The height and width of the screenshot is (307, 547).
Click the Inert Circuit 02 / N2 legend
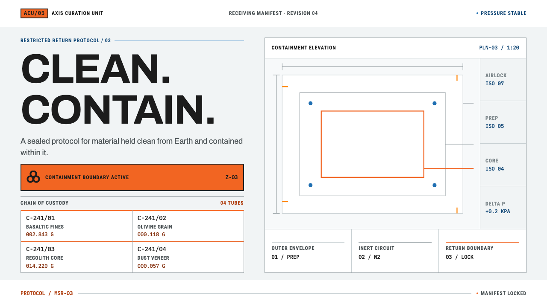click(x=395, y=251)
